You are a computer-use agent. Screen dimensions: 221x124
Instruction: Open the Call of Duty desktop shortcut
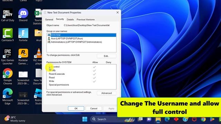(8, 15)
